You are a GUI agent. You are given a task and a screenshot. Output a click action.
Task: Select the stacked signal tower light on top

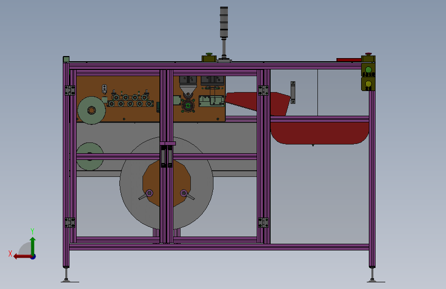(x=224, y=22)
